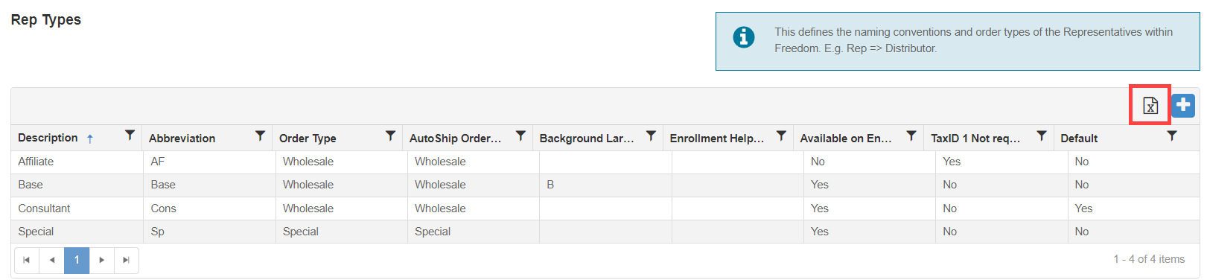Open filter for Default column
This screenshot has width=1207, height=280.
[x=1172, y=136]
